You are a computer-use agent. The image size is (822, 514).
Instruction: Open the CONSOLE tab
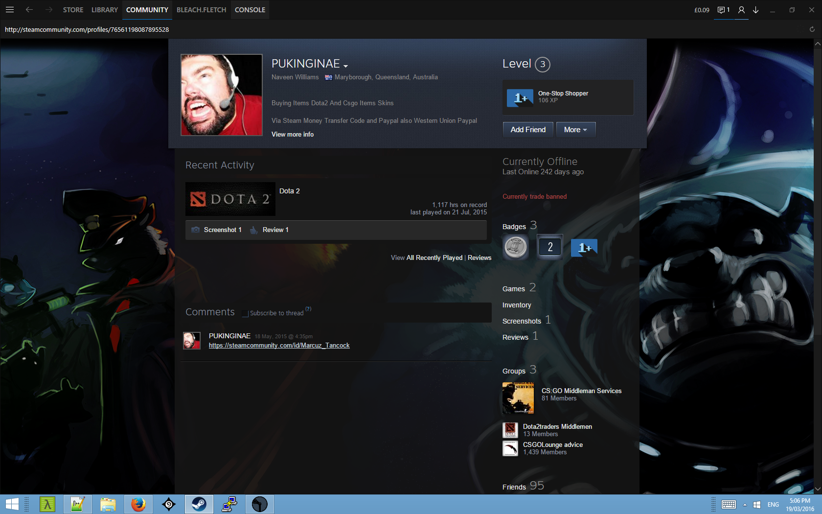(250, 10)
